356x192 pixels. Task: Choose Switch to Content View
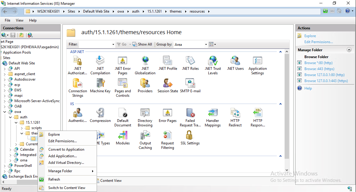tap(67, 188)
